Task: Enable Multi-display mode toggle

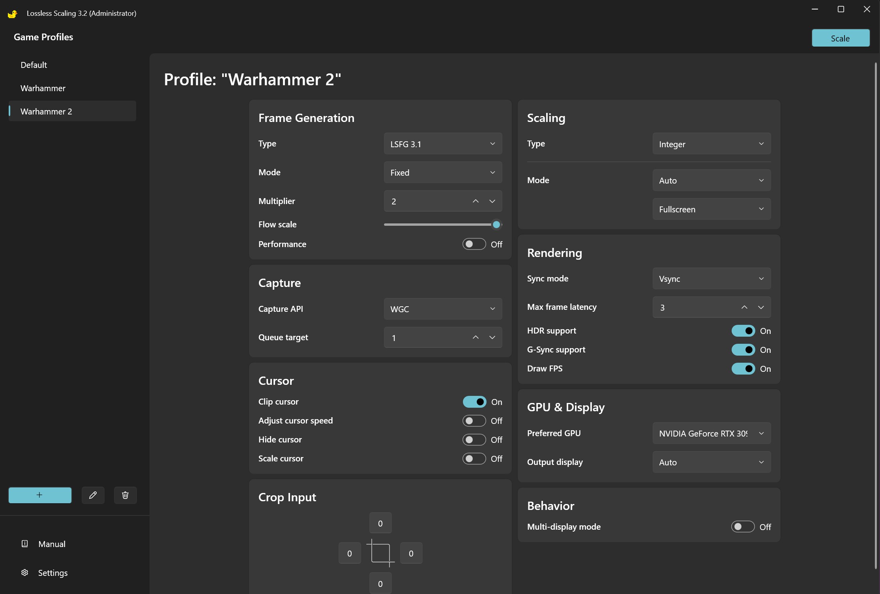Action: (x=743, y=527)
